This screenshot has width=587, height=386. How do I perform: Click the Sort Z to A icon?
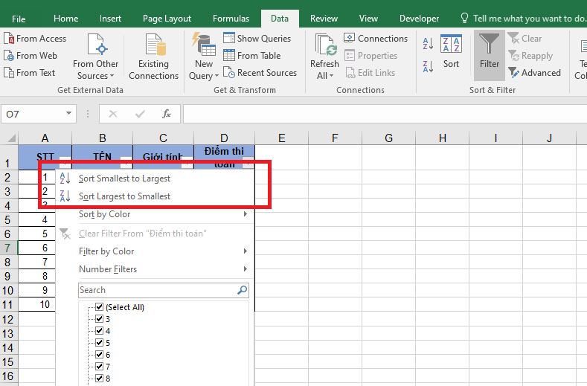tap(428, 66)
